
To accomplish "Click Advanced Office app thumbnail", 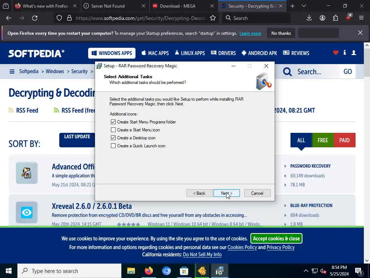I will (x=27, y=173).
